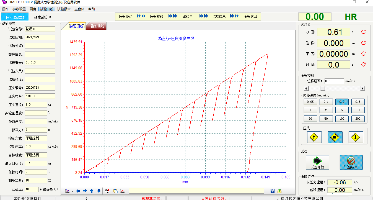Select 0.5 mm/min displacement speed
The height and width of the screenshot is (200, 373).
(358, 102)
